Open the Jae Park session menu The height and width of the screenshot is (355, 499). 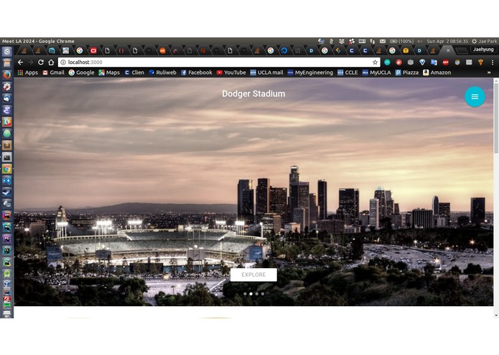click(x=484, y=41)
